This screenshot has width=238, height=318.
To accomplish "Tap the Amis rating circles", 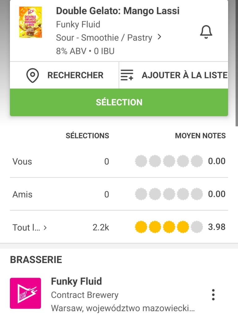I will (x=169, y=194).
